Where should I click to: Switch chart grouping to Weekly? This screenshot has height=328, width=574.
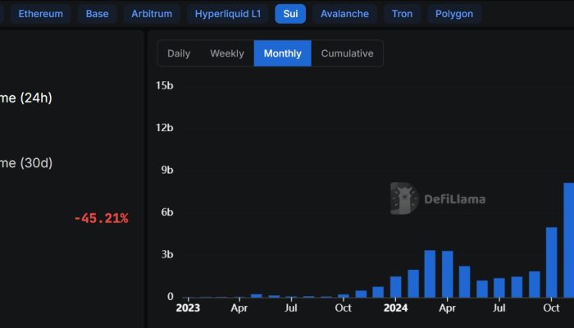click(227, 53)
